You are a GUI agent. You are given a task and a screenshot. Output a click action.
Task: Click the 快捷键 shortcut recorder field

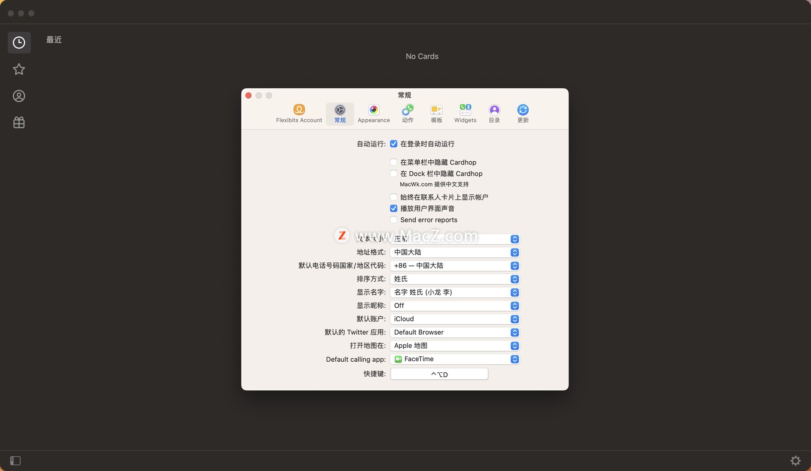439,374
